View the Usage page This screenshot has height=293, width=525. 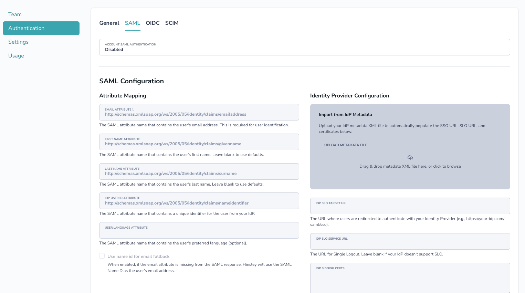tap(16, 56)
